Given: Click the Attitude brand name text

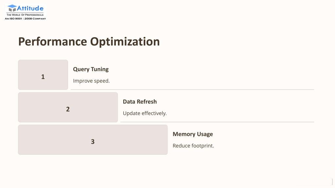Looking at the screenshot, I should (30, 8).
